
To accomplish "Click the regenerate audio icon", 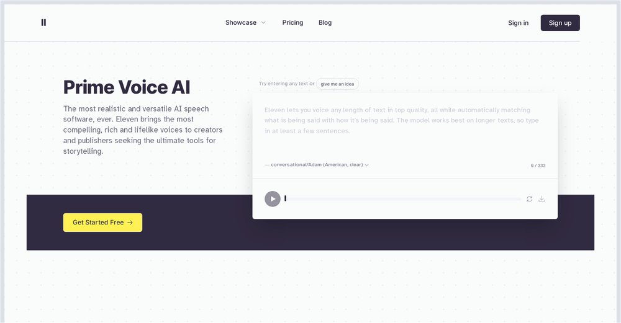I will (529, 199).
